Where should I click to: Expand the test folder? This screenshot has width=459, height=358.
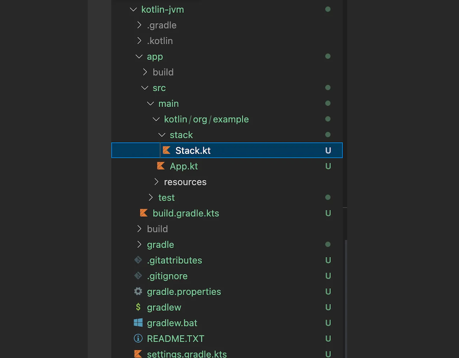click(x=151, y=197)
